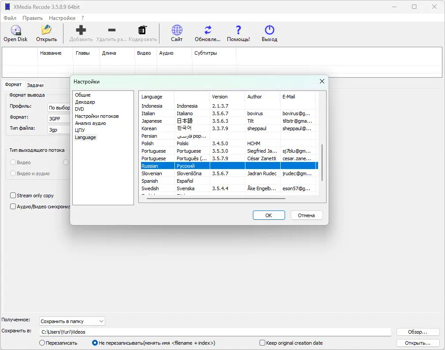This screenshot has height=350, width=445.
Task: Click the Выход power icon
Action: coord(269,30)
